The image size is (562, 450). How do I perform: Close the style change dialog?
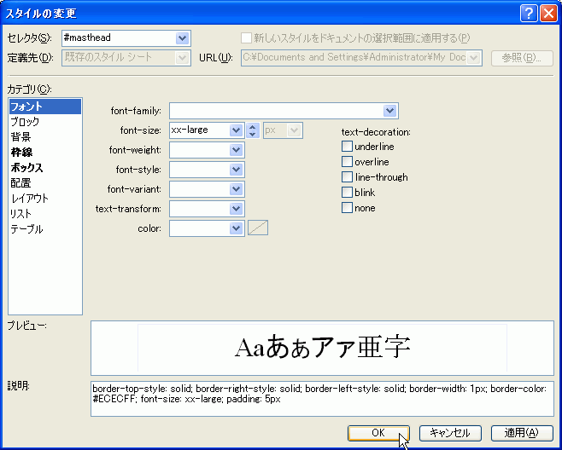[548, 14]
